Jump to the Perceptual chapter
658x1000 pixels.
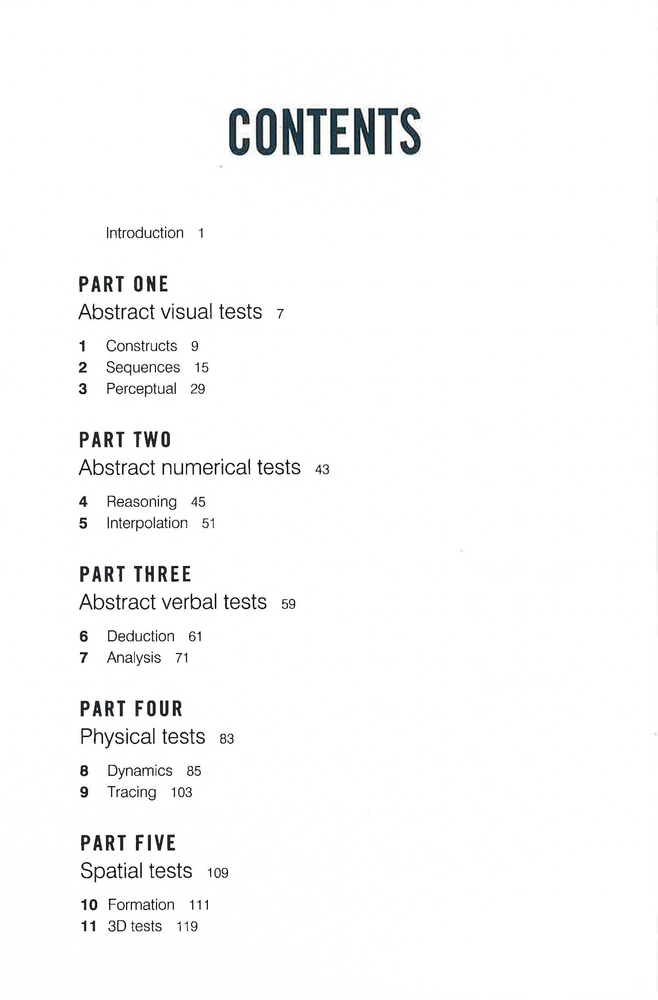pyautogui.click(x=141, y=389)
